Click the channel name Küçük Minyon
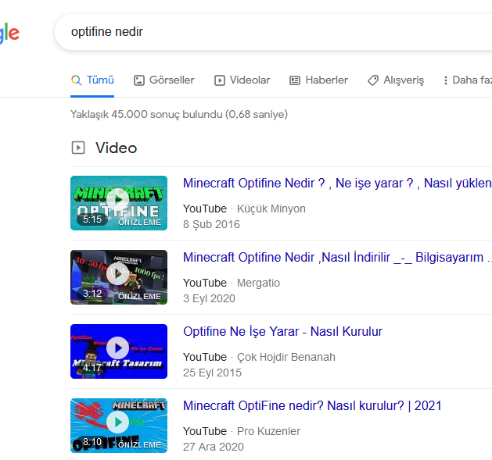492x460 pixels. pyautogui.click(x=271, y=209)
